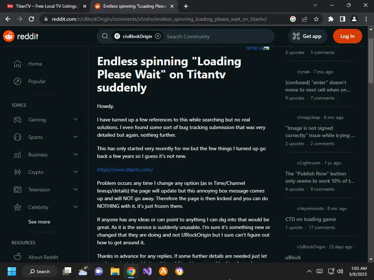Expand the Sports topic chevron
The height and width of the screenshot is (280, 374).
(76, 137)
